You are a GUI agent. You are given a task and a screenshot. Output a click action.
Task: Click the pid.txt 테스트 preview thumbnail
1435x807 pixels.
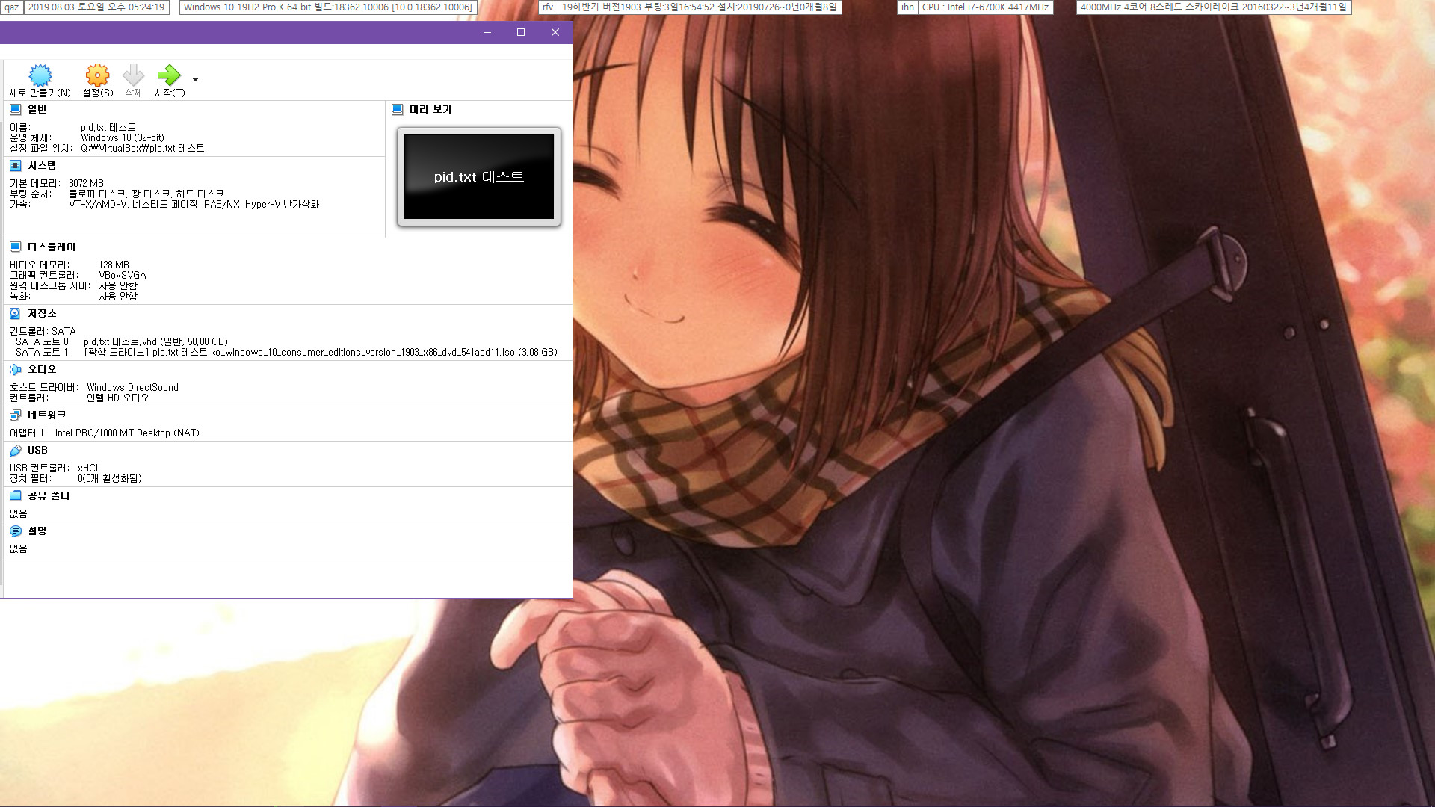point(479,177)
